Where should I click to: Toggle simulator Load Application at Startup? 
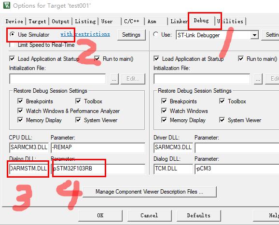[x=12, y=58]
